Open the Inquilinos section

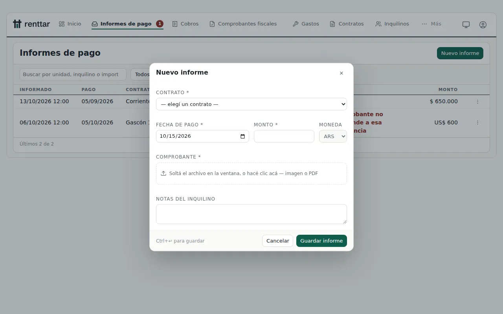coord(392,24)
